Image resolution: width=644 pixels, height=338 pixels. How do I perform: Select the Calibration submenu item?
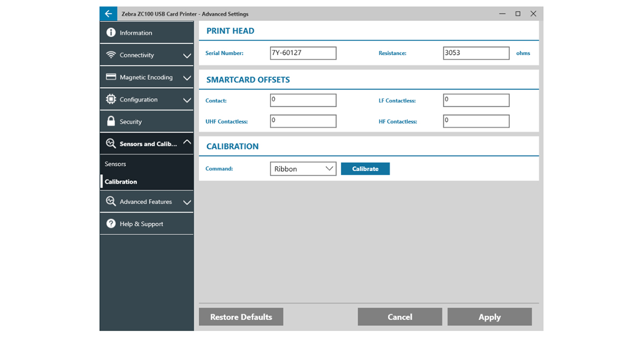coord(121,182)
